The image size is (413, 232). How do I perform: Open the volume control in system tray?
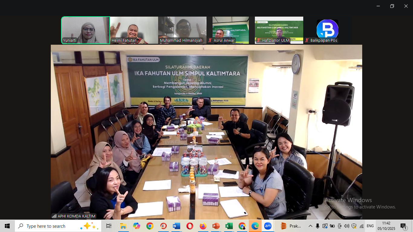(347, 226)
